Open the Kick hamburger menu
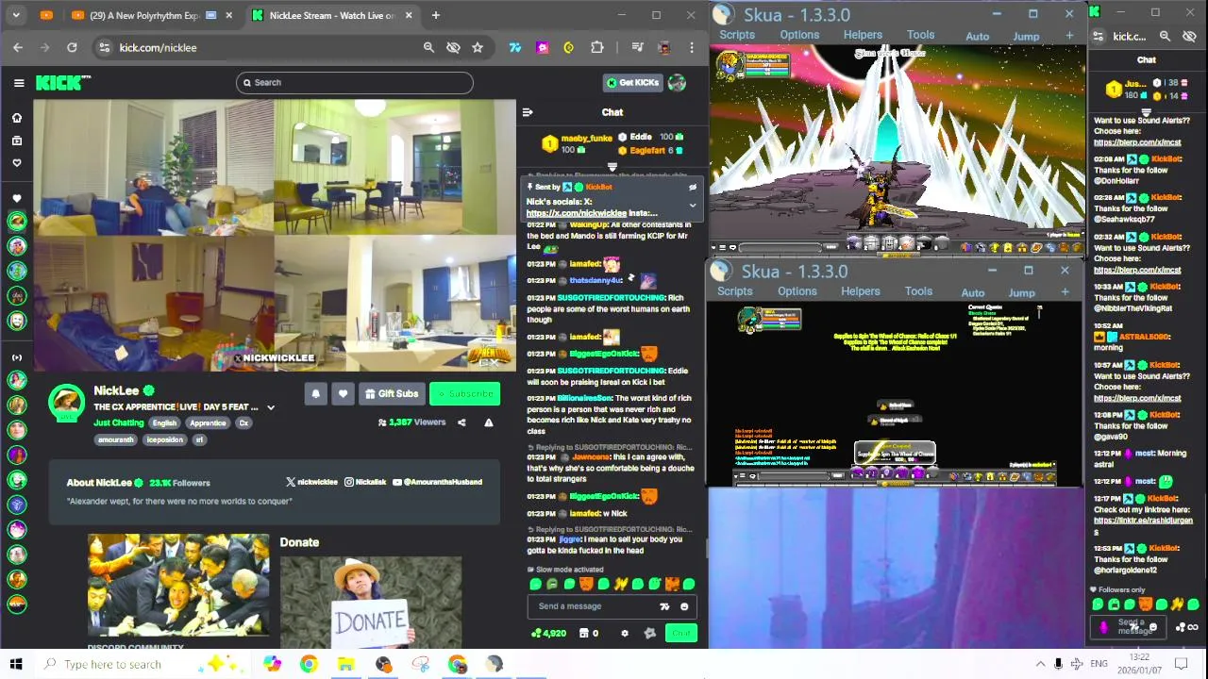The width and height of the screenshot is (1208, 679). pyautogui.click(x=19, y=83)
